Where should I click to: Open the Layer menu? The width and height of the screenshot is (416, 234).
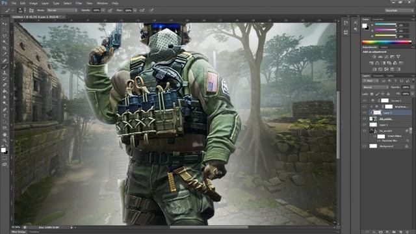click(x=45, y=3)
